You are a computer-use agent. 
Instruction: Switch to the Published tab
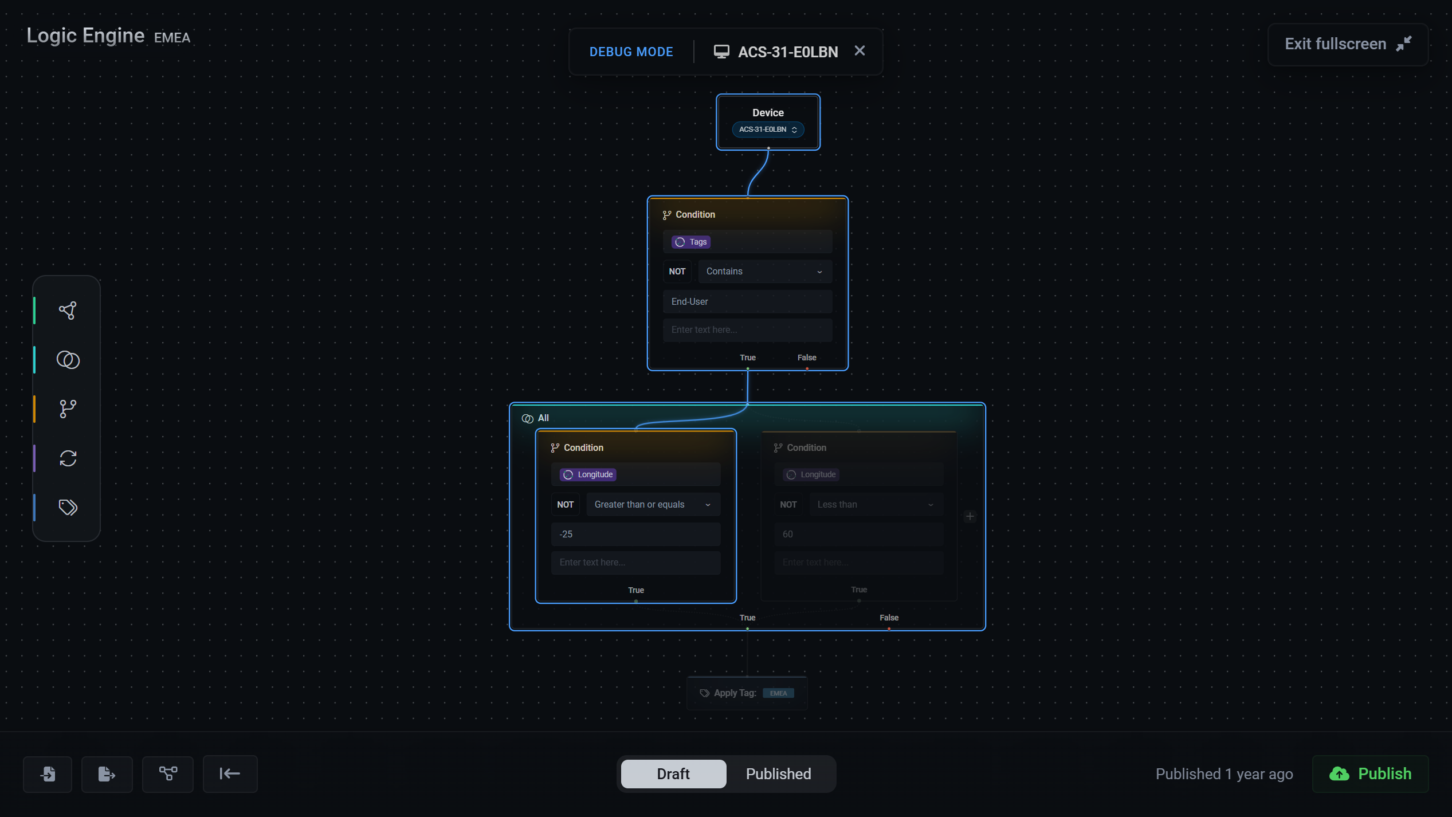[x=778, y=774]
